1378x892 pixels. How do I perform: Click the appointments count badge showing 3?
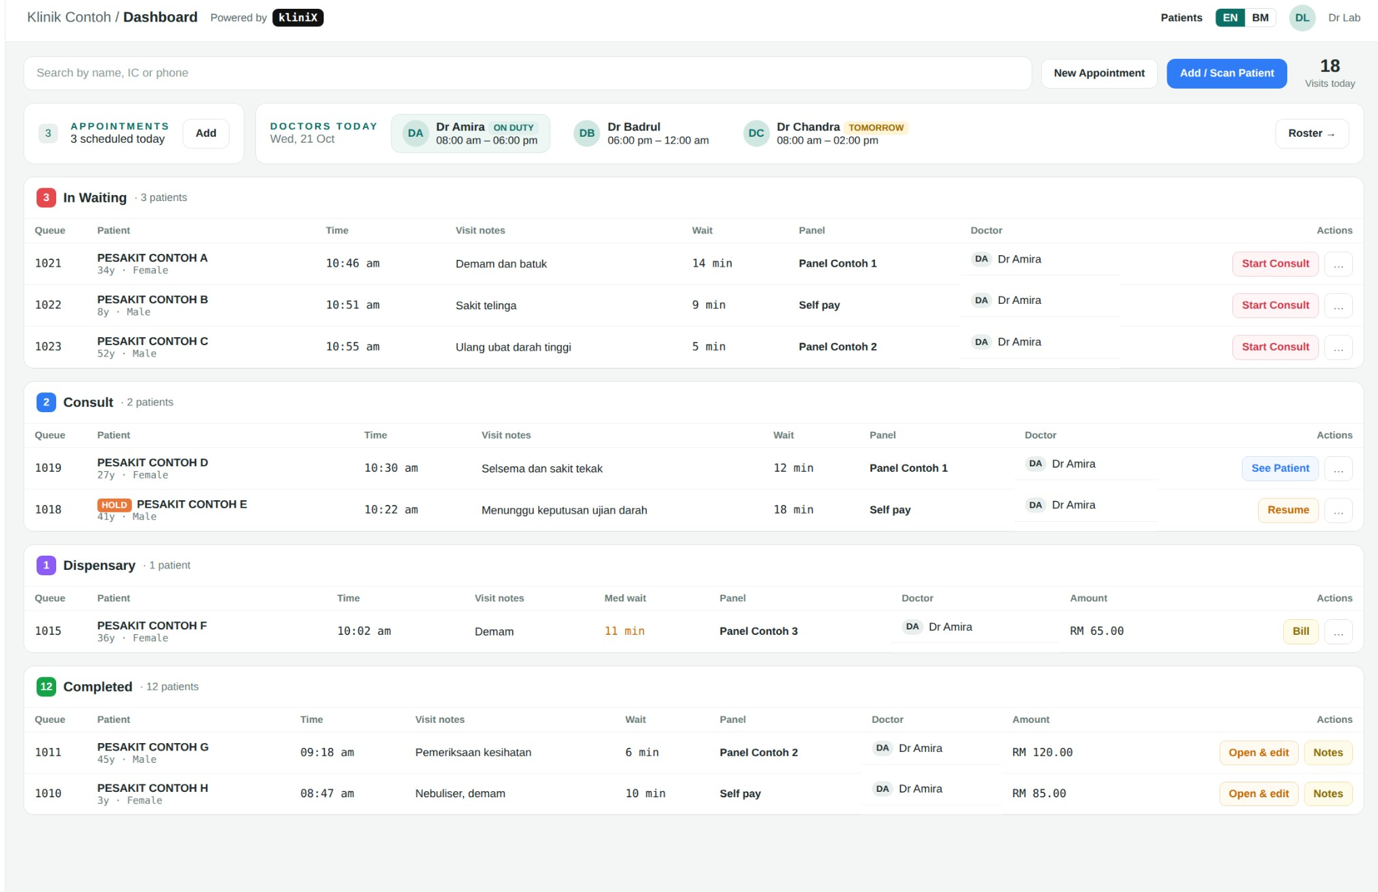point(48,133)
